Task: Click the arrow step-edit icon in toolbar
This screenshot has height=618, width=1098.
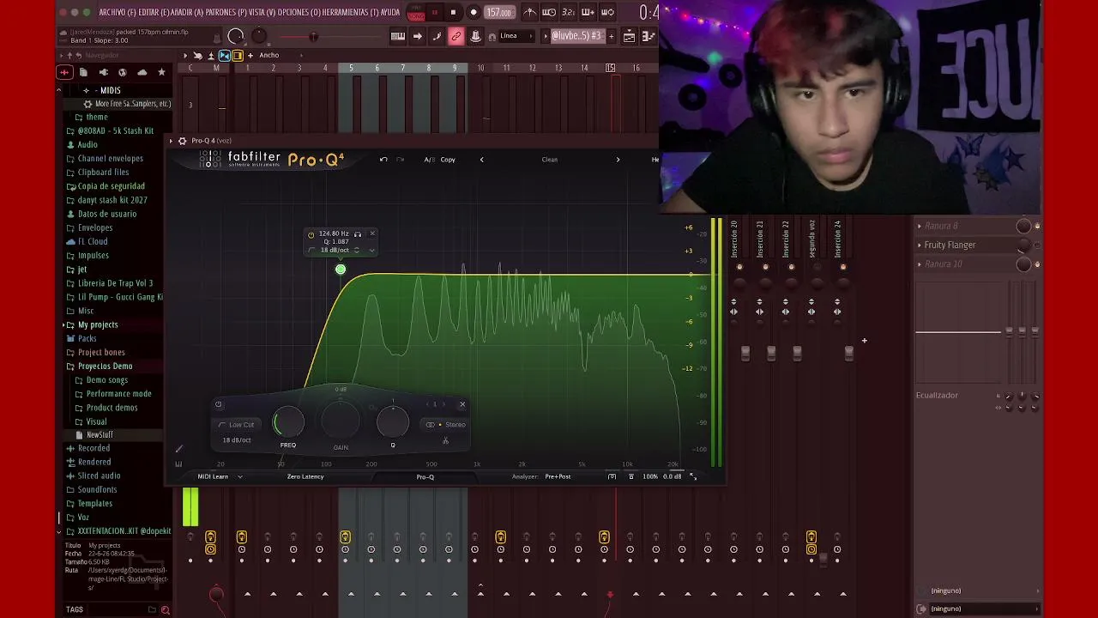Action: [x=418, y=36]
